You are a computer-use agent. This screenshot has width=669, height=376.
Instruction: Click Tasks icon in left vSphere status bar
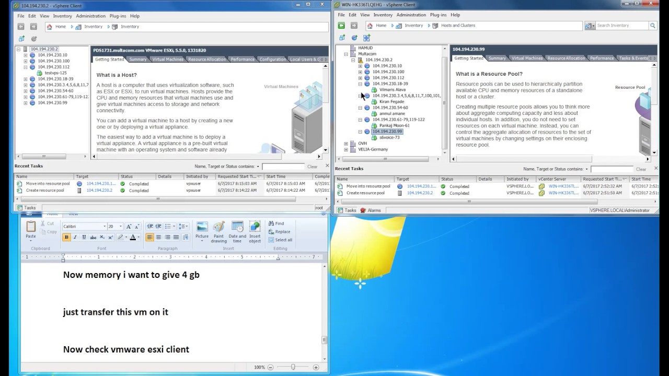[26, 208]
